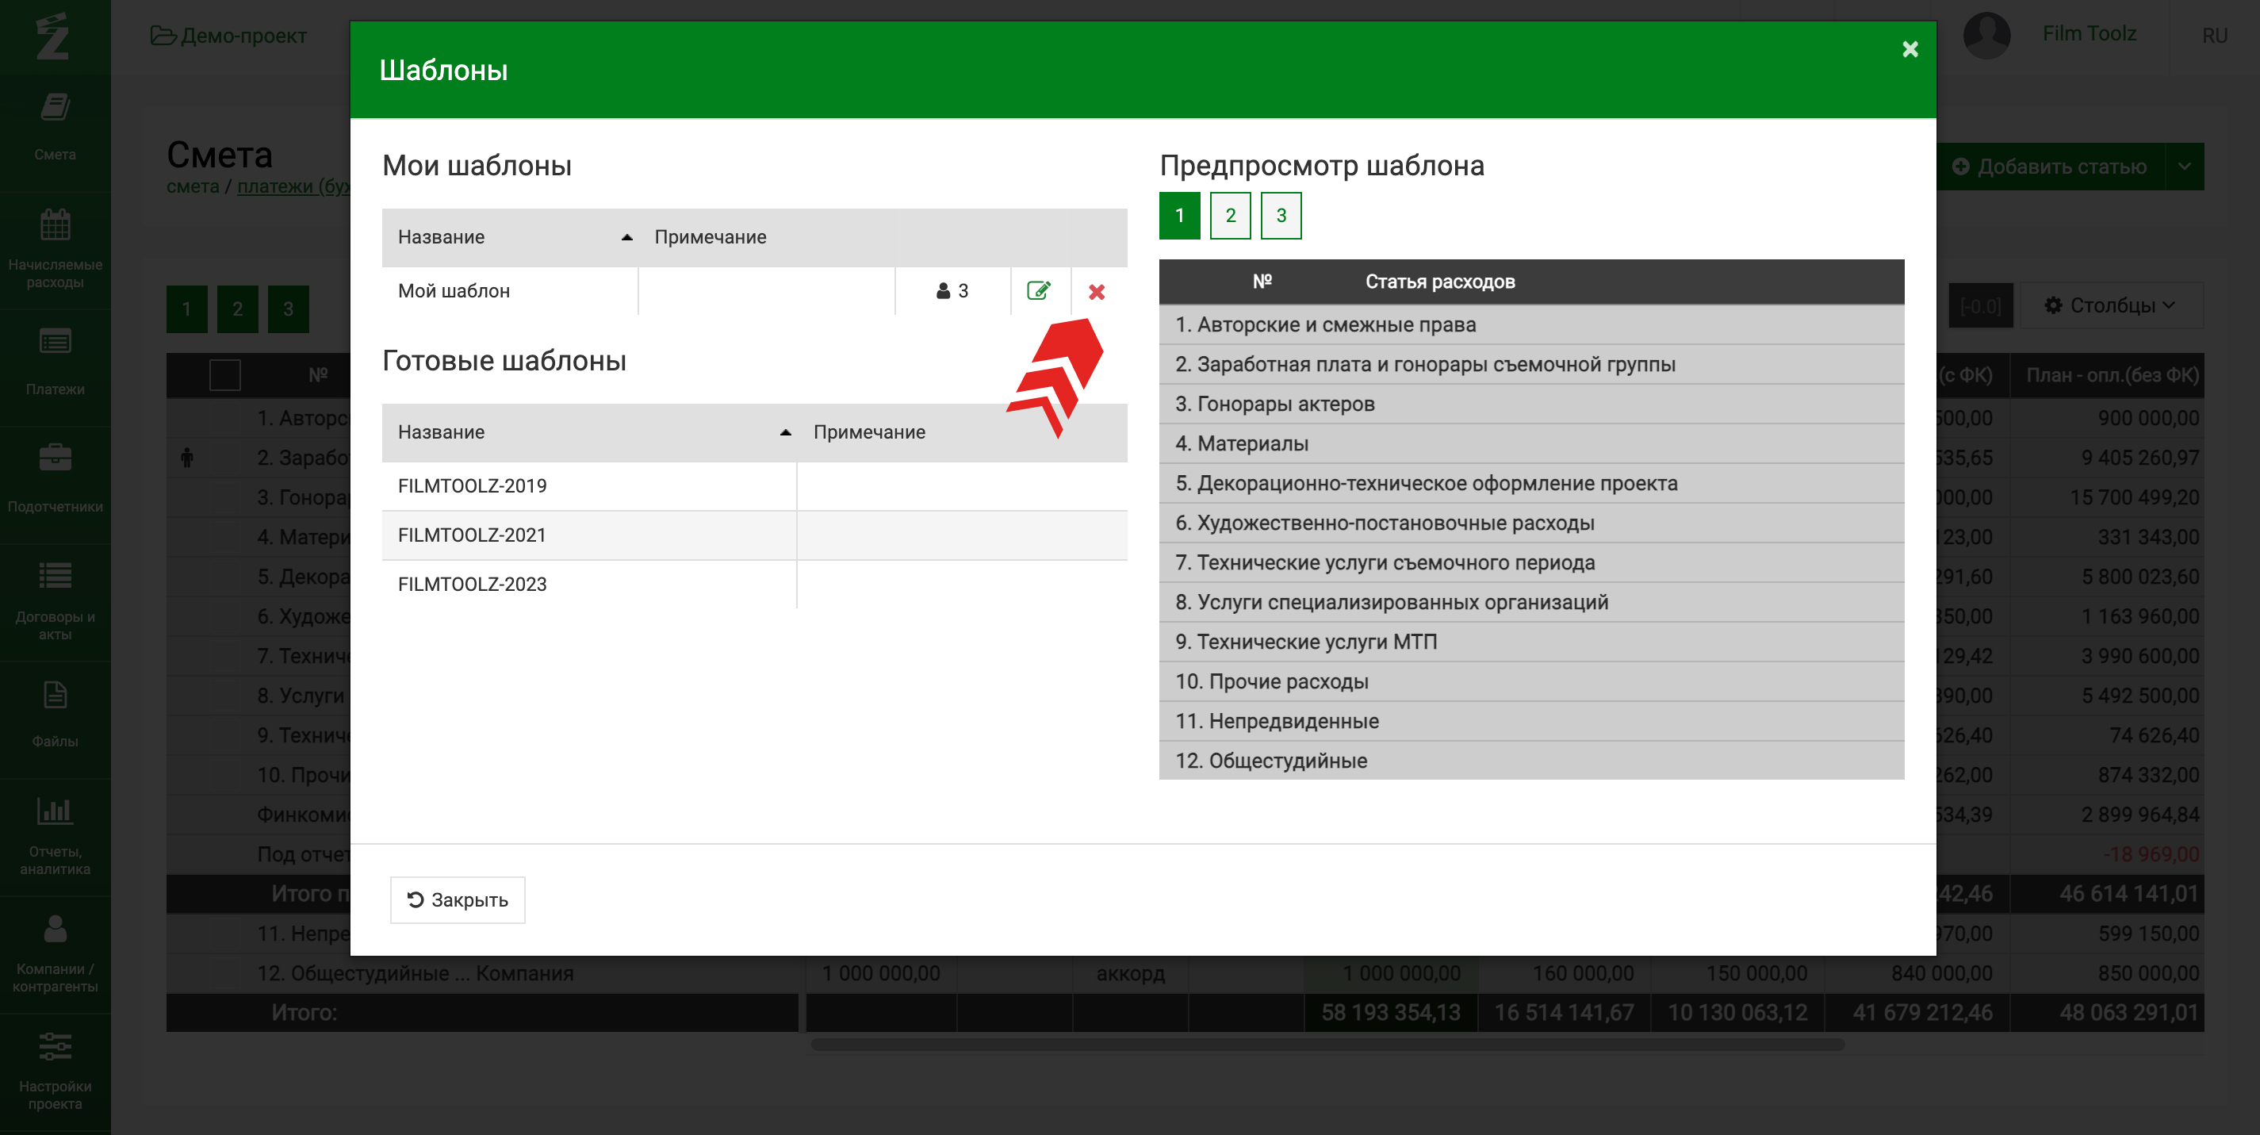Image resolution: width=2260 pixels, height=1135 pixels.
Task: Open Компании / контрагенты section
Action: pyautogui.click(x=56, y=953)
